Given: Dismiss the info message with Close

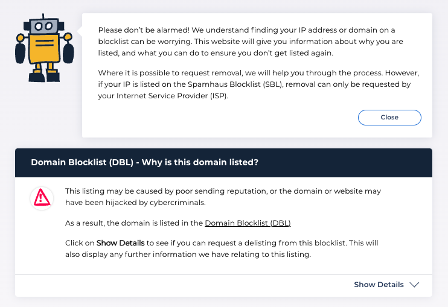Looking at the screenshot, I should coord(389,117).
